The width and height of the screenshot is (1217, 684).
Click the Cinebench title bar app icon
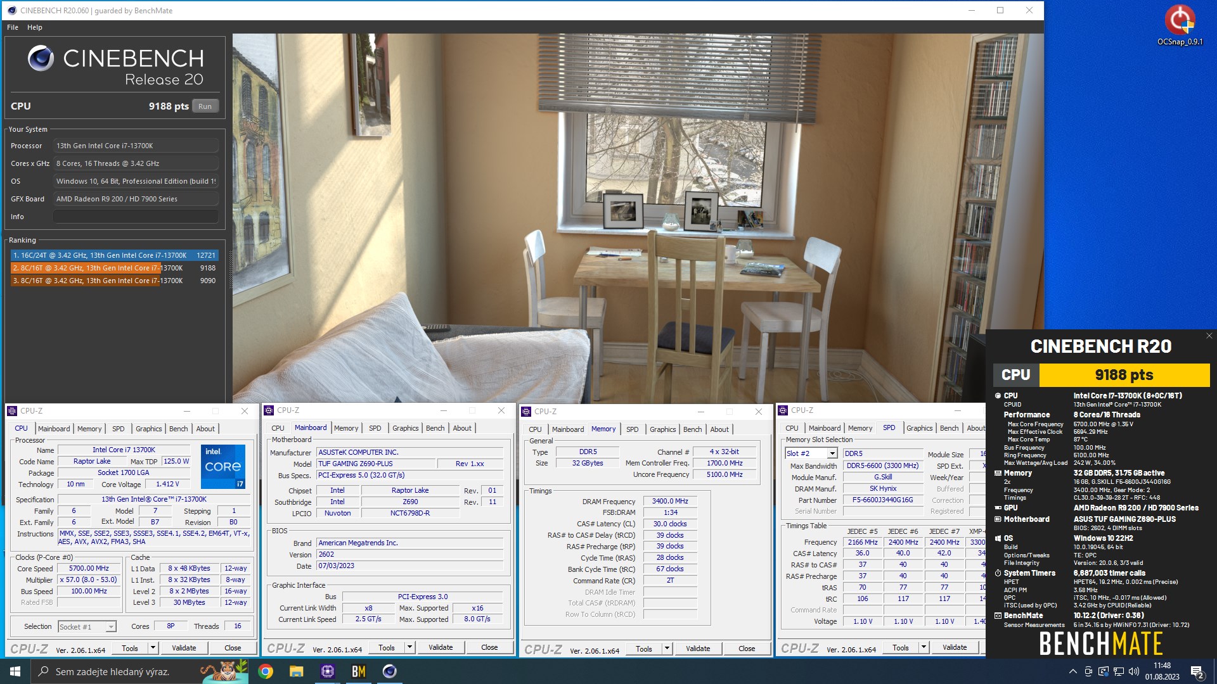click(11, 10)
